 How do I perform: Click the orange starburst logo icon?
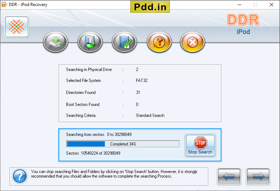pos(17,27)
